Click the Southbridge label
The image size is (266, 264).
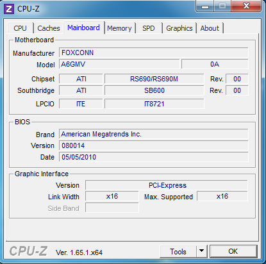click(36, 90)
